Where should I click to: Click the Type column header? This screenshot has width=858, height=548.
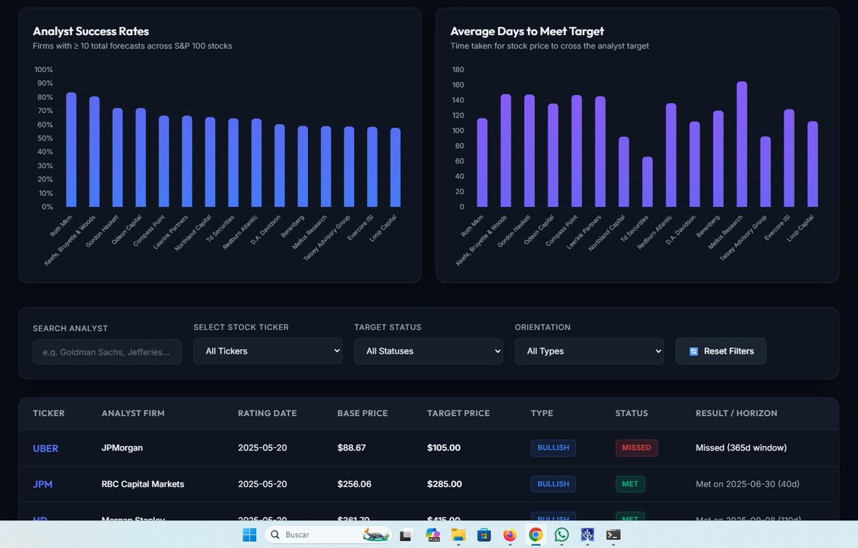coord(542,413)
